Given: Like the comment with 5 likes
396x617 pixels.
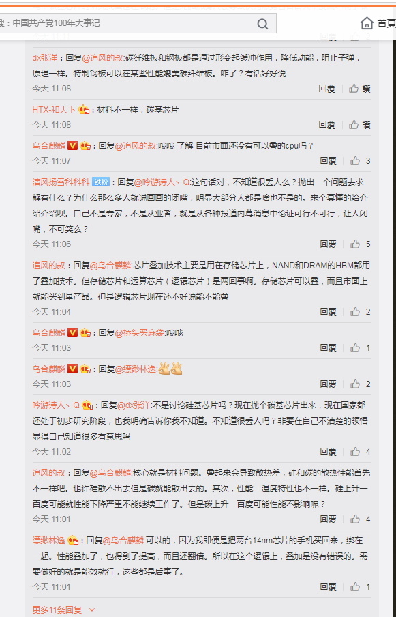Looking at the screenshot, I should tap(355, 244).
